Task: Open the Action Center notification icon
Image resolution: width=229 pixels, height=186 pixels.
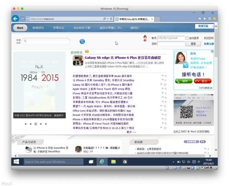Action: [x=194, y=162]
